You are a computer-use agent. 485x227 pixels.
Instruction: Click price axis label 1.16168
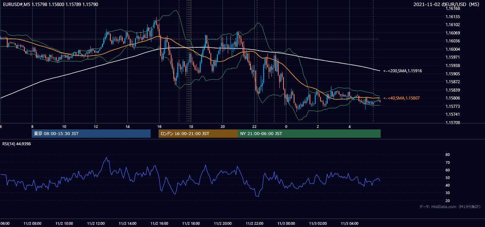tap(453, 8)
